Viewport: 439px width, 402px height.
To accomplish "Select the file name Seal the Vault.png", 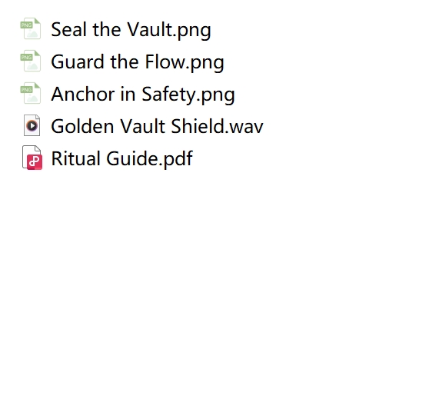I will (131, 30).
